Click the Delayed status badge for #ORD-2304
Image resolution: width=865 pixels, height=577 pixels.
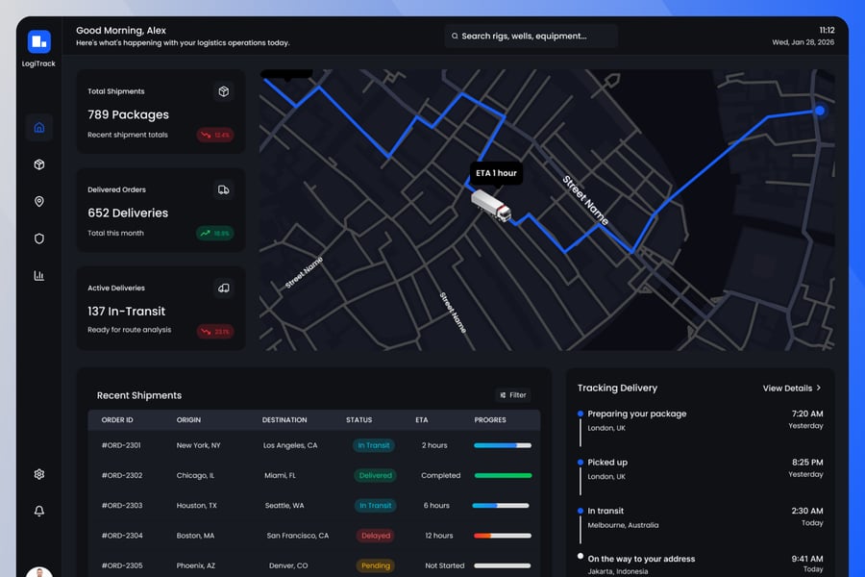point(375,536)
